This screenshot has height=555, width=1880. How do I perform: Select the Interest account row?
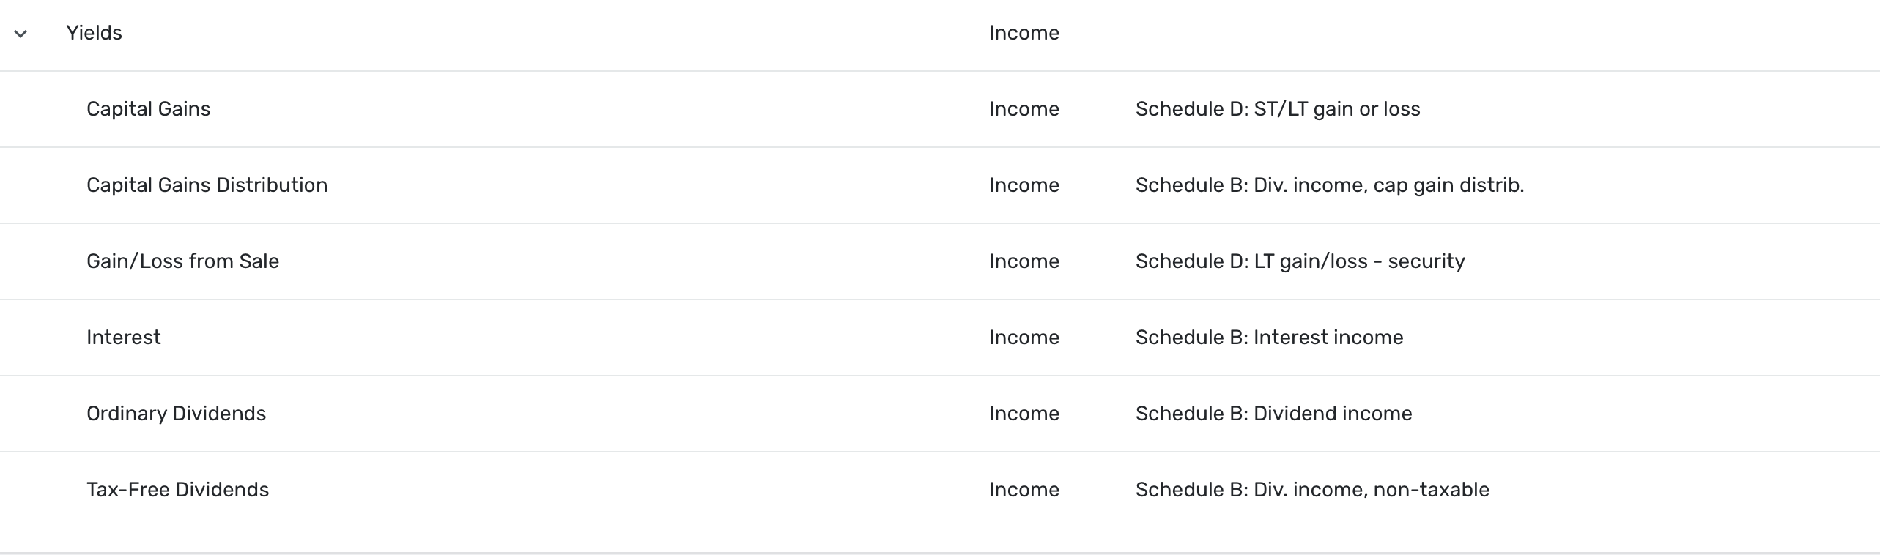[123, 337]
